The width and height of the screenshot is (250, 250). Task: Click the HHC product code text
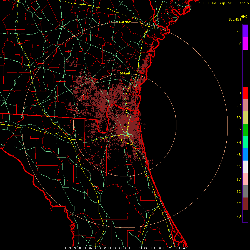pos(244,17)
